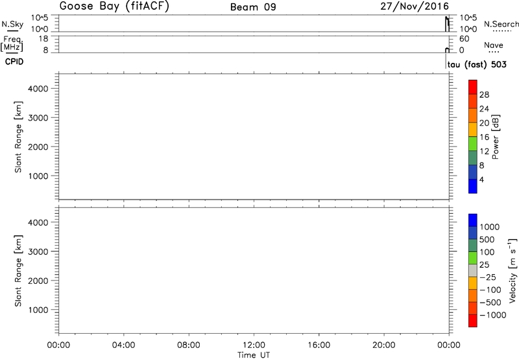Click the '24' label on the Power colorbar
Screen dimensions: 519x359
point(484,109)
